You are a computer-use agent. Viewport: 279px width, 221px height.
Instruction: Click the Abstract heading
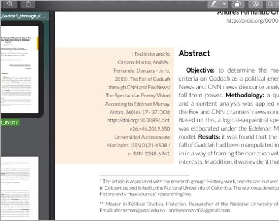point(194,53)
